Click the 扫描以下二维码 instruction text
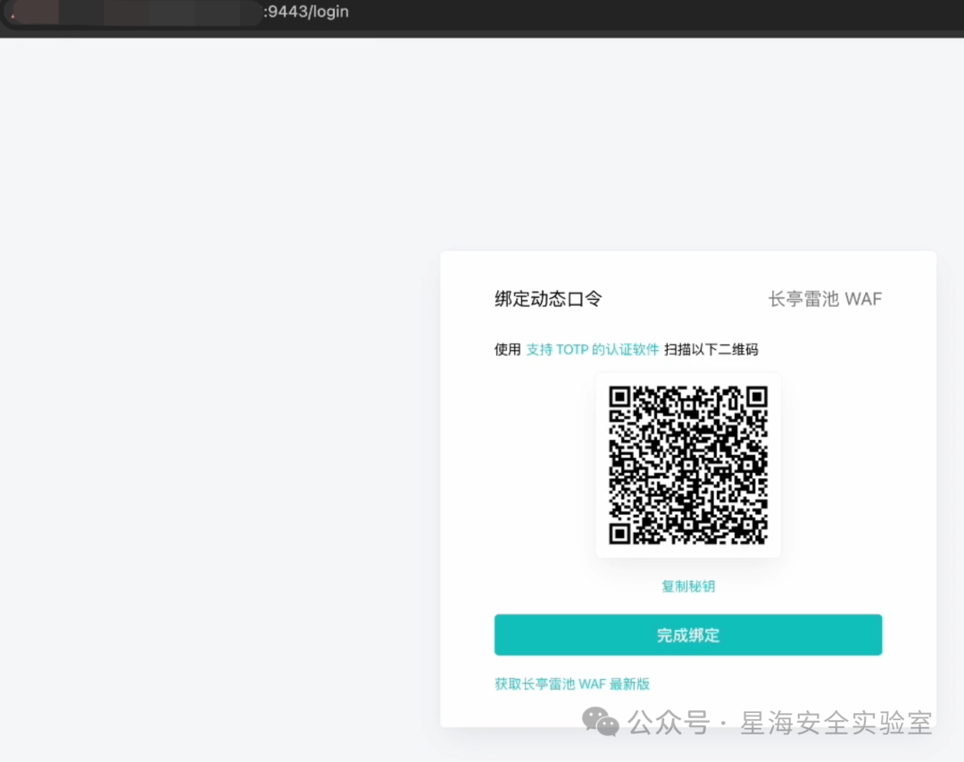The width and height of the screenshot is (964, 762). 711,350
